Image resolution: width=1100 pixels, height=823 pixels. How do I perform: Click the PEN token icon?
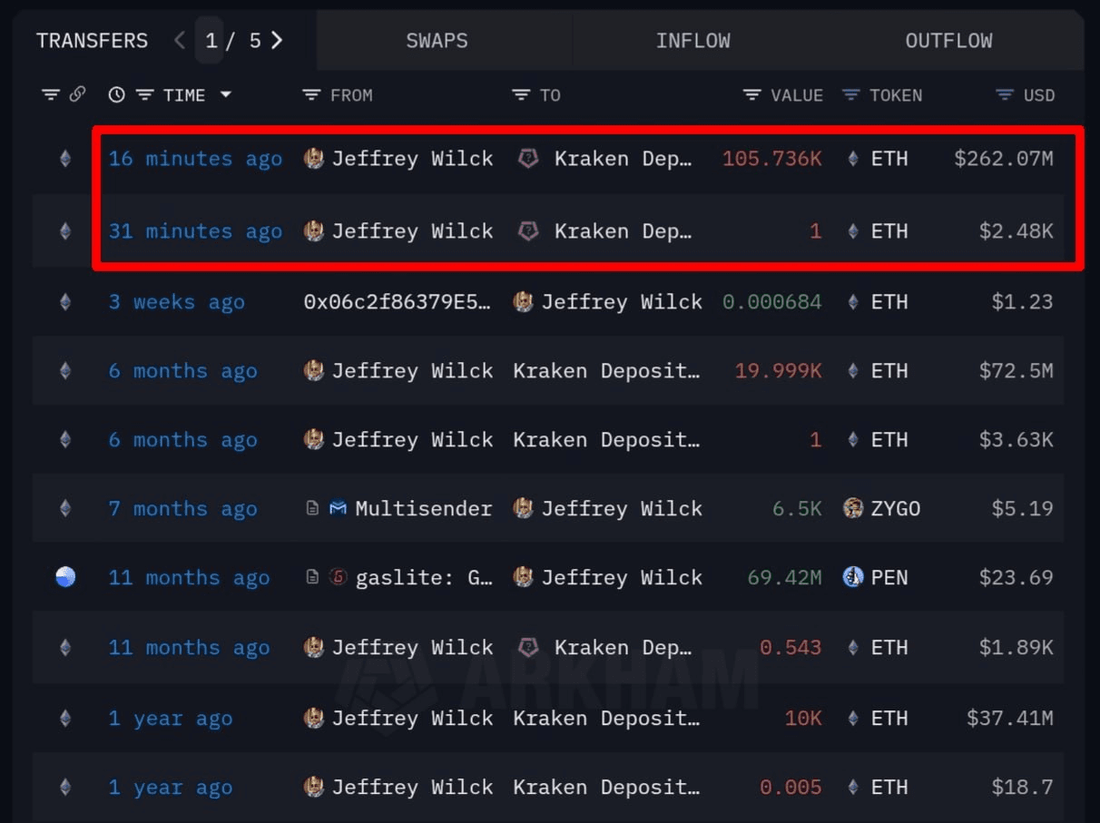click(852, 577)
